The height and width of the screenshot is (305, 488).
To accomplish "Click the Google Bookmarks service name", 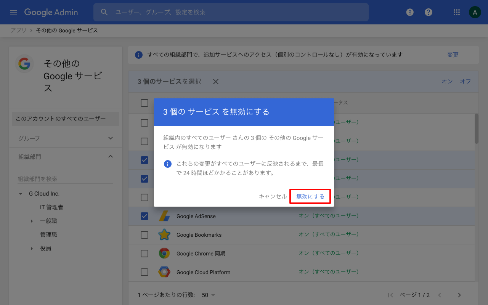I will coord(199,235).
